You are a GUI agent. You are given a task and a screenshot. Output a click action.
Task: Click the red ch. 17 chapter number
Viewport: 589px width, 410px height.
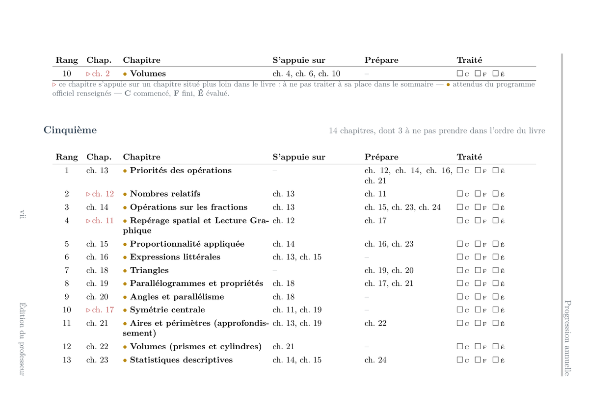[x=100, y=310]
